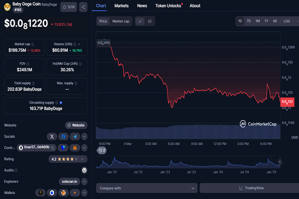Image resolution: width=299 pixels, height=199 pixels.
Task: Switch chart to Price view
Action: click(103, 21)
